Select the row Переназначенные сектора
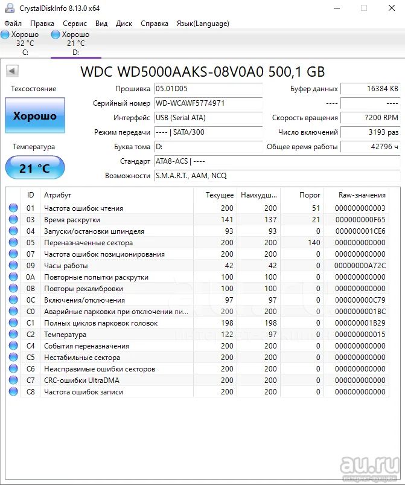 (x=197, y=243)
